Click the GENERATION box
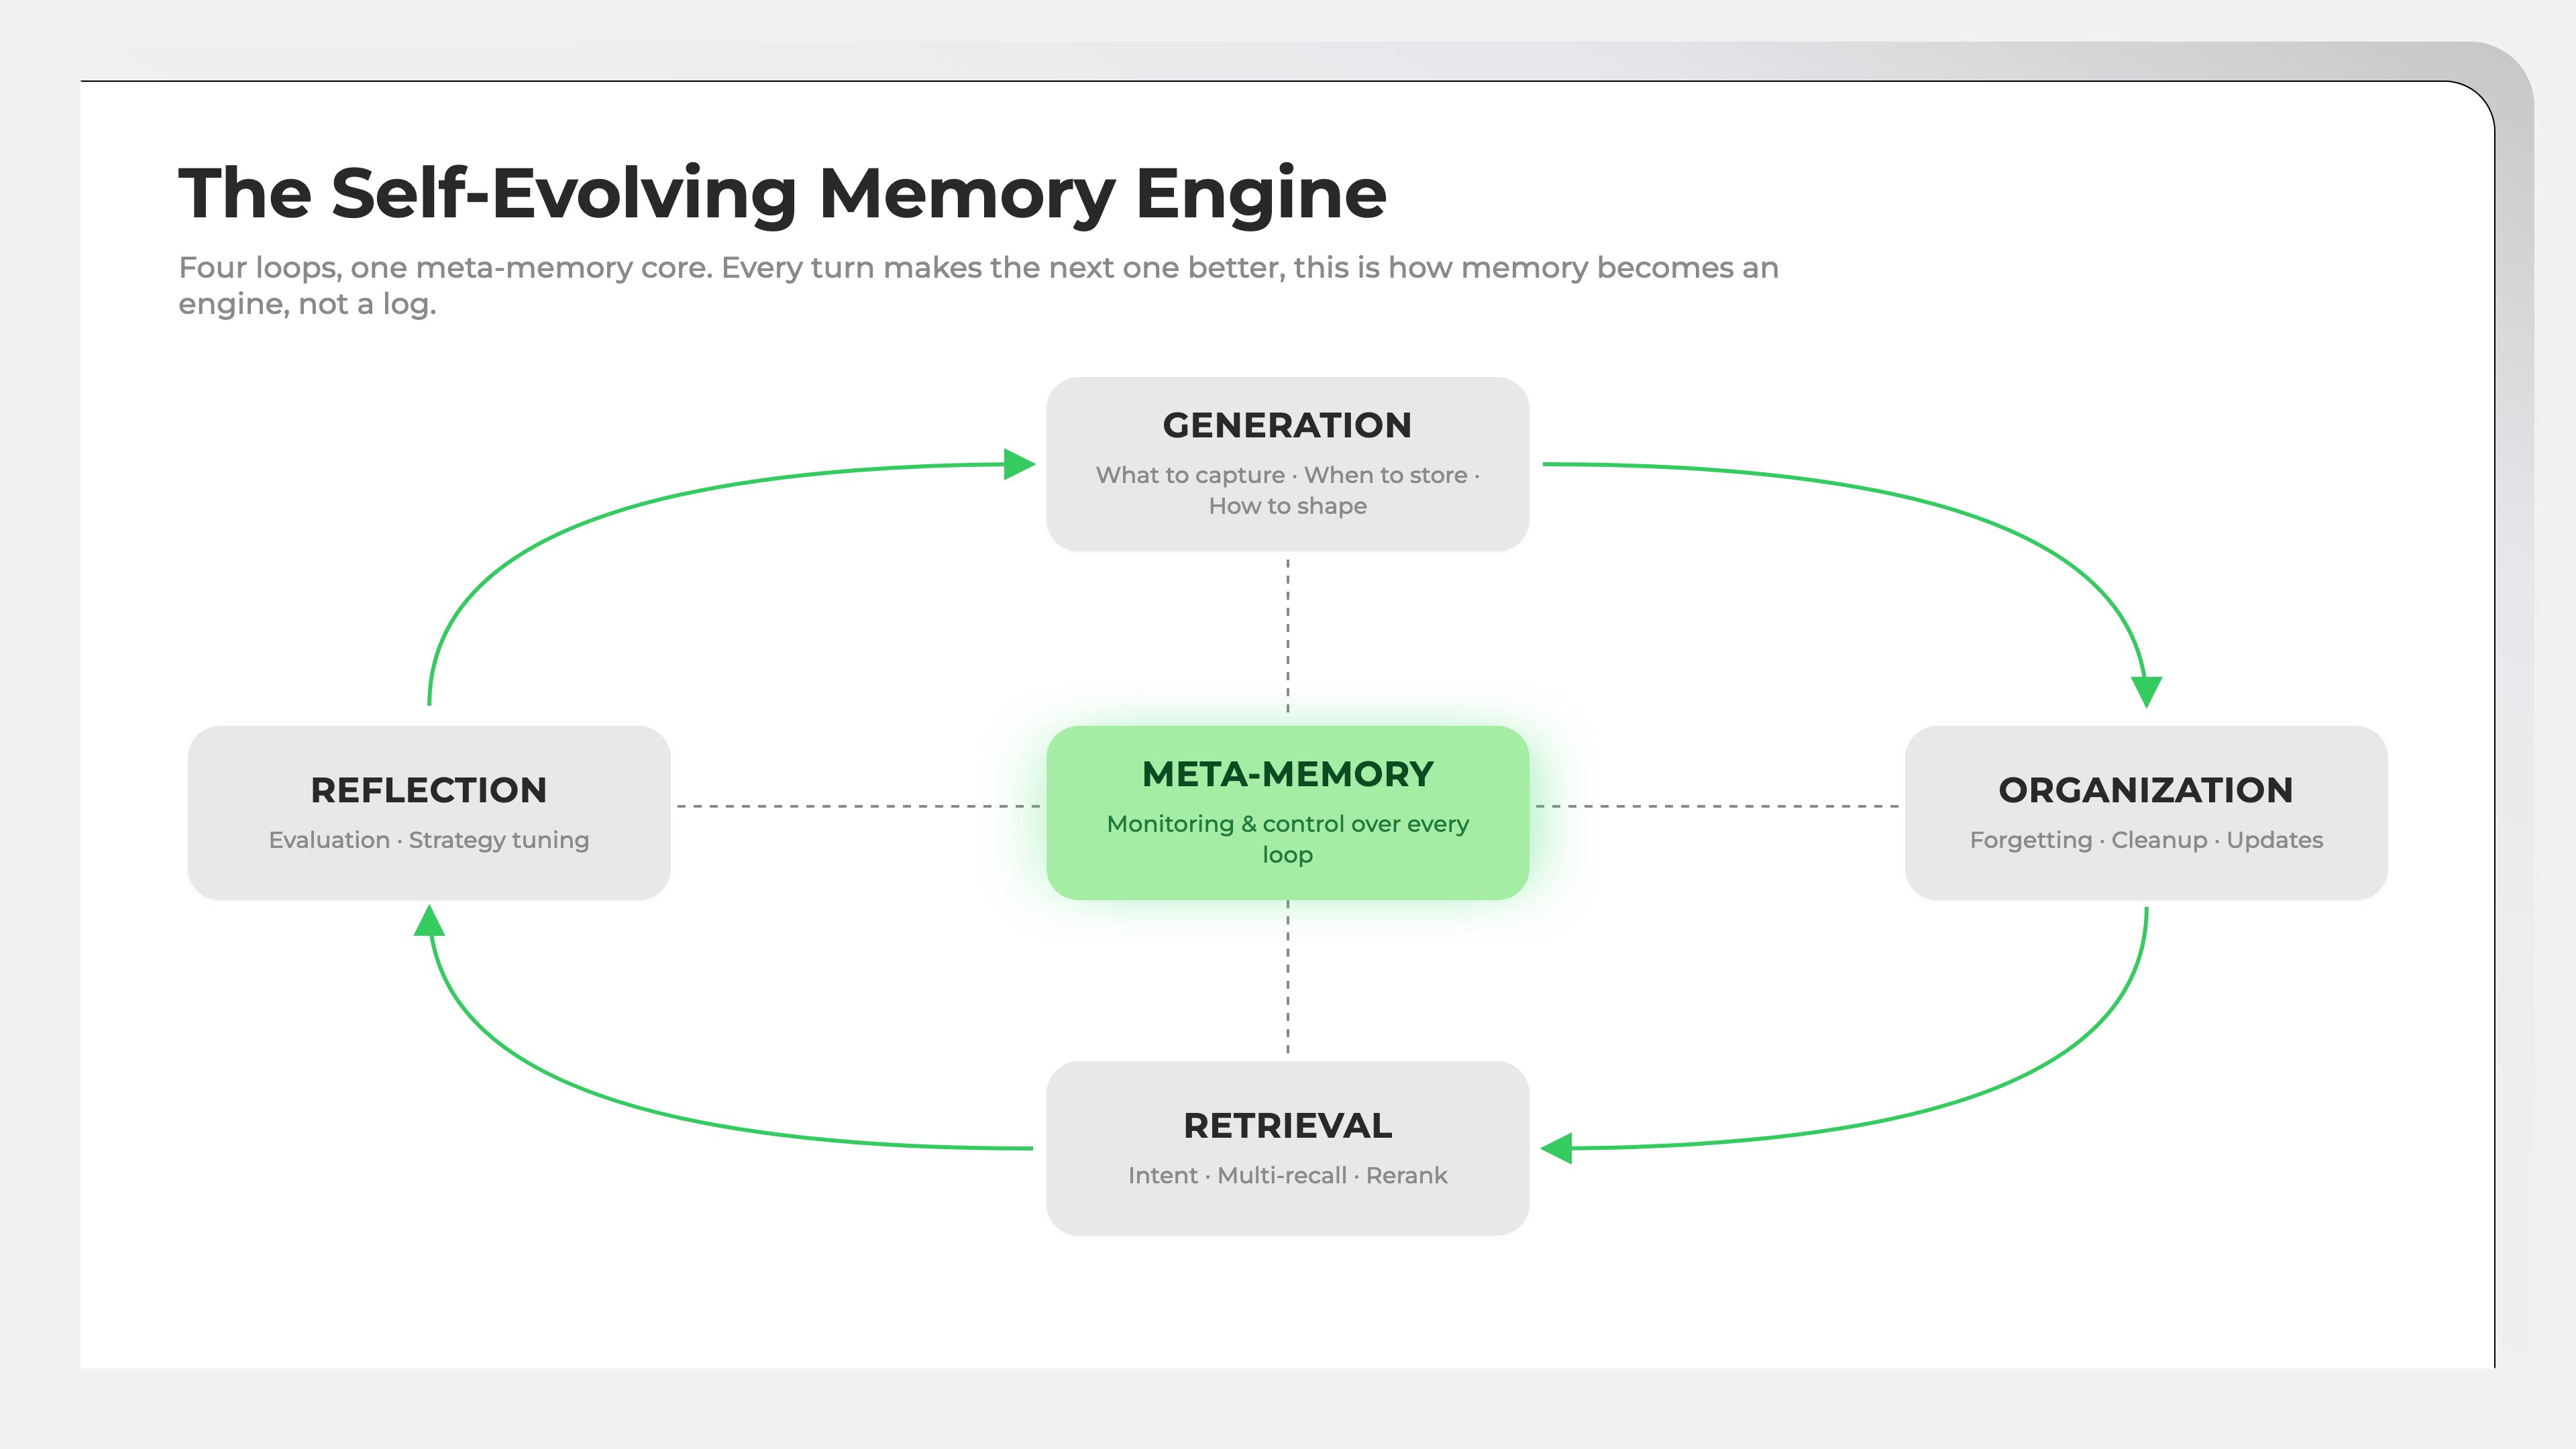Screen dimensions: 2576x1449 coord(1287,464)
